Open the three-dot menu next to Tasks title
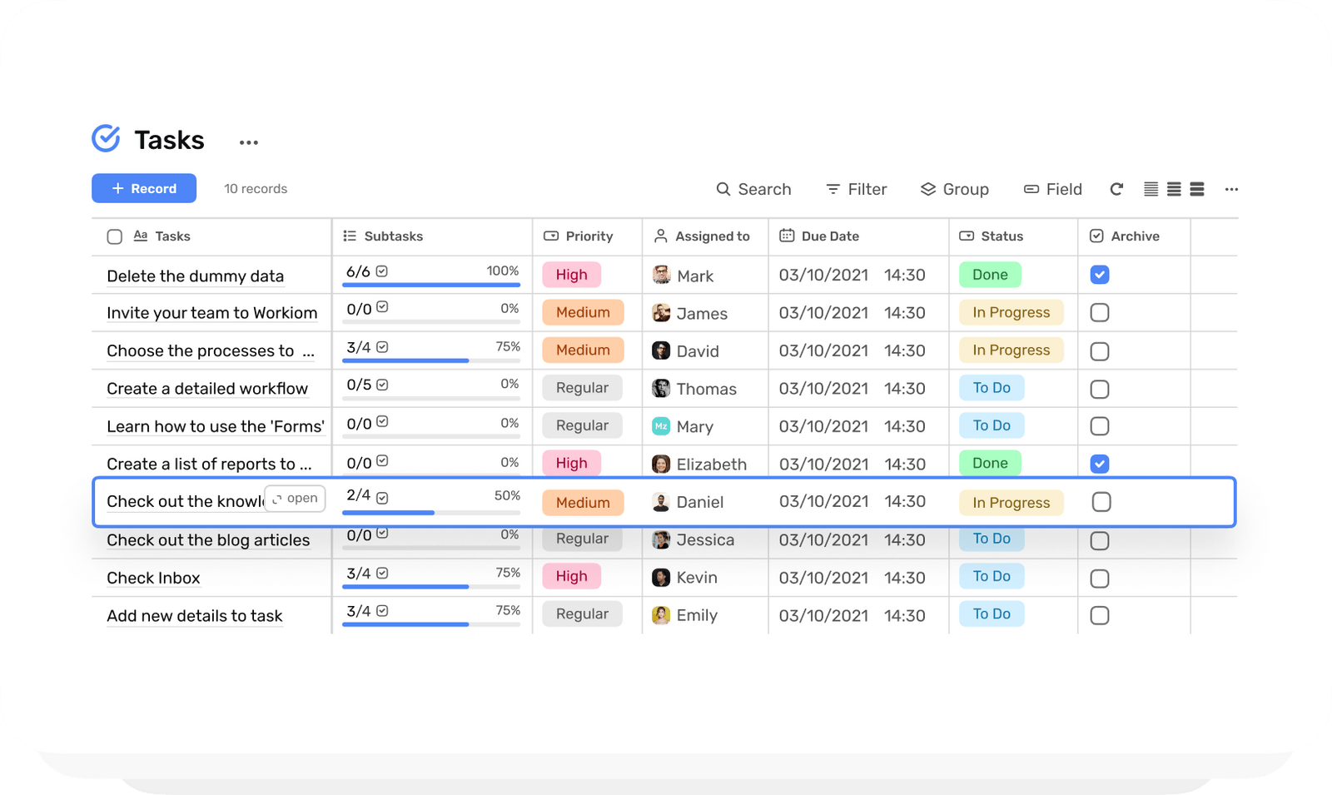 point(247,142)
